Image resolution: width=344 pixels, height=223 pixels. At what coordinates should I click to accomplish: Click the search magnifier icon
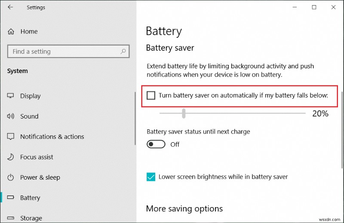pyautogui.click(x=123, y=51)
